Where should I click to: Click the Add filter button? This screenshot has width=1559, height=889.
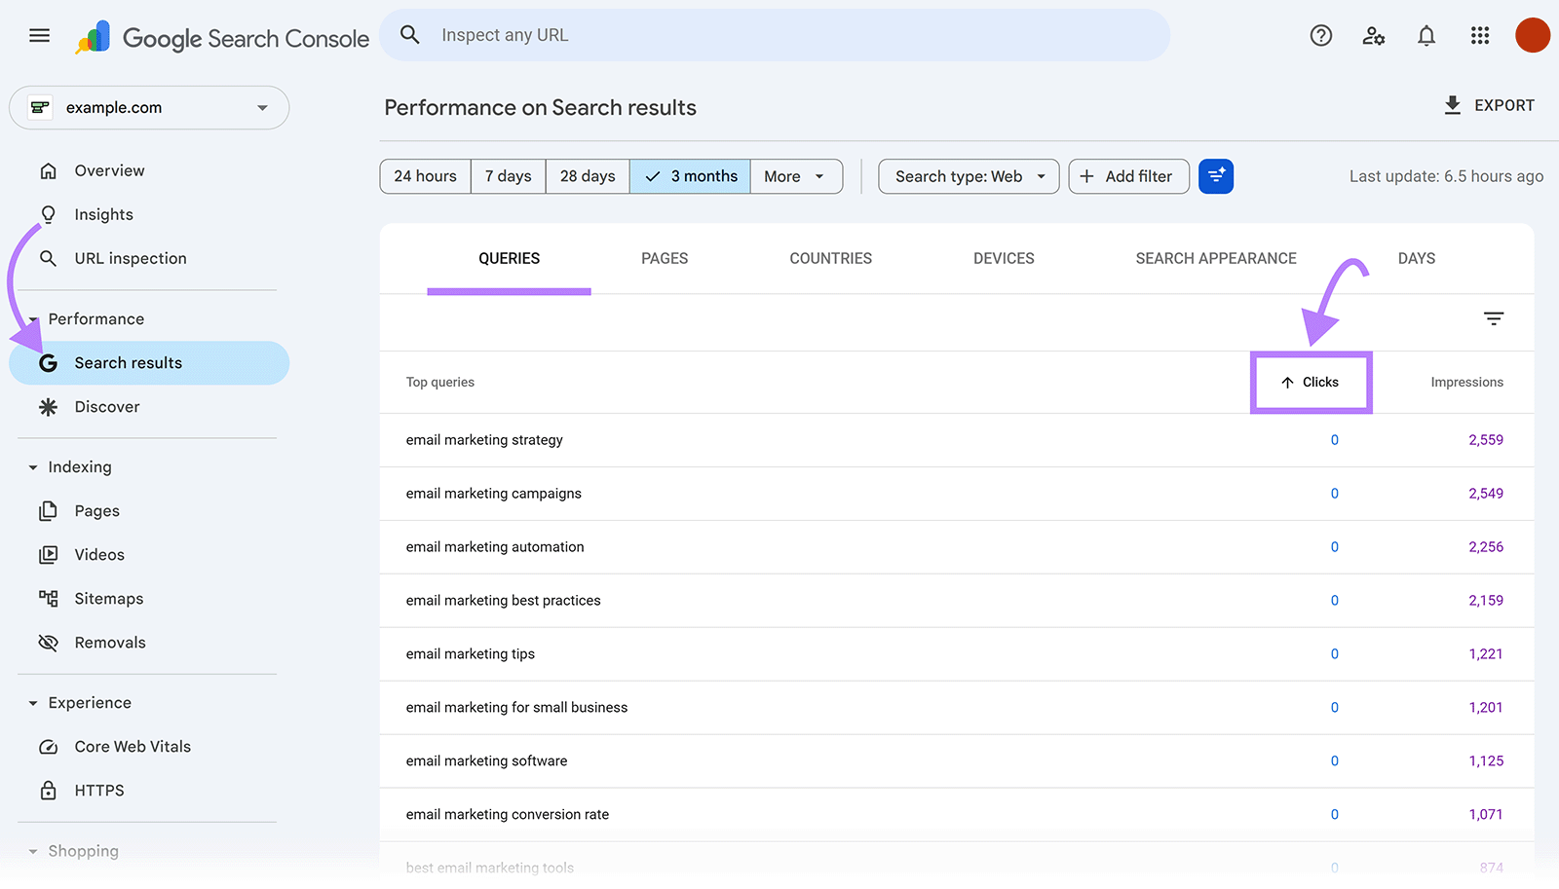1128,176
